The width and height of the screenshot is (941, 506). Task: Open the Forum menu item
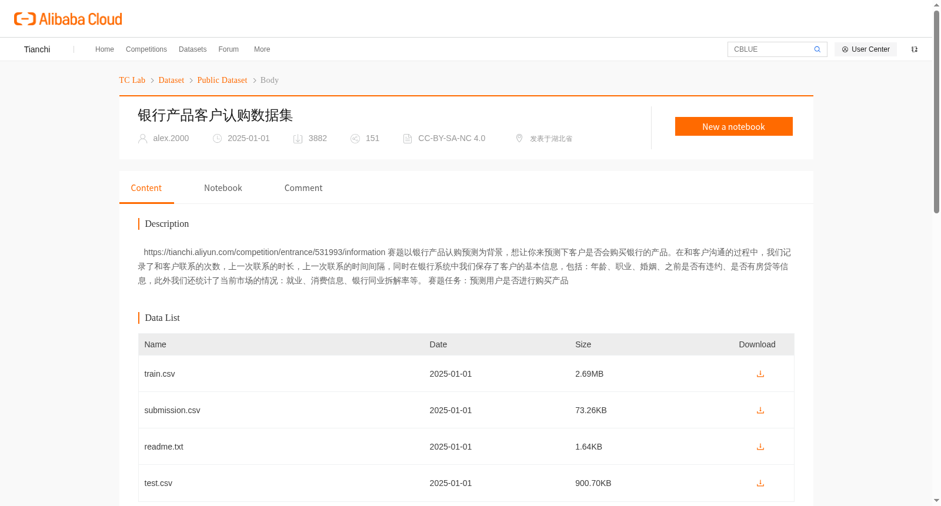229,49
